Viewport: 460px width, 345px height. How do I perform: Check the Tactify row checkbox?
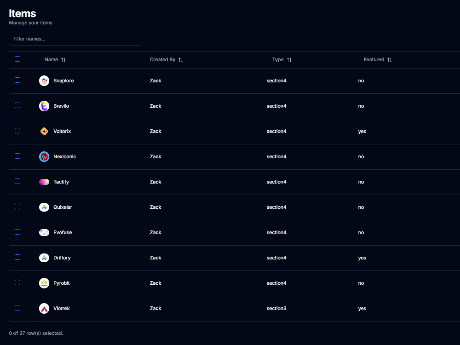coord(17,181)
